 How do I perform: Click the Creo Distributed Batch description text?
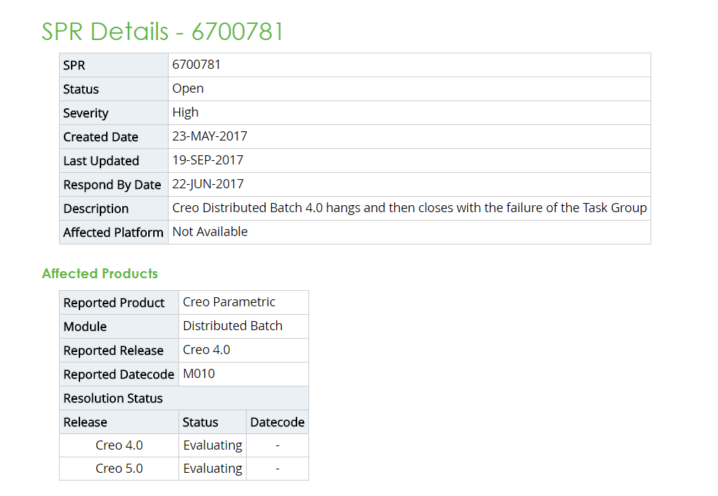click(409, 208)
